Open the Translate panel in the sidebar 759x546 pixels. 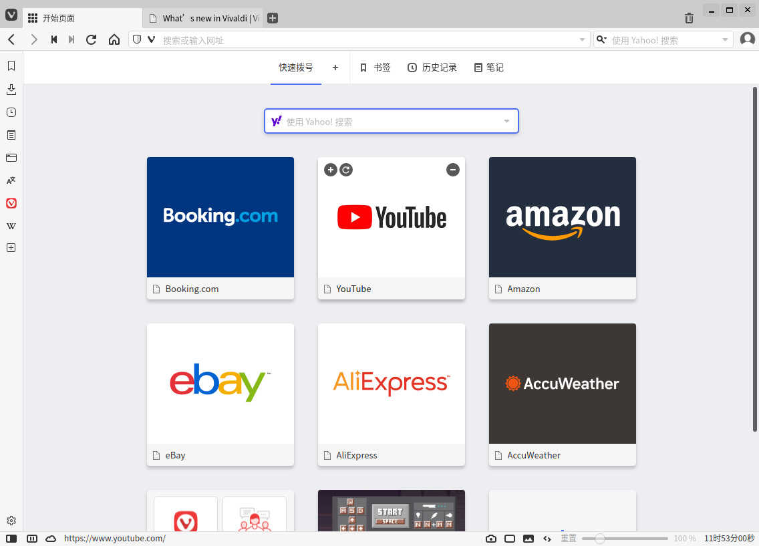pyautogui.click(x=11, y=180)
